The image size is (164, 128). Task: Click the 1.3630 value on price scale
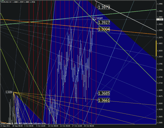click(160, 109)
